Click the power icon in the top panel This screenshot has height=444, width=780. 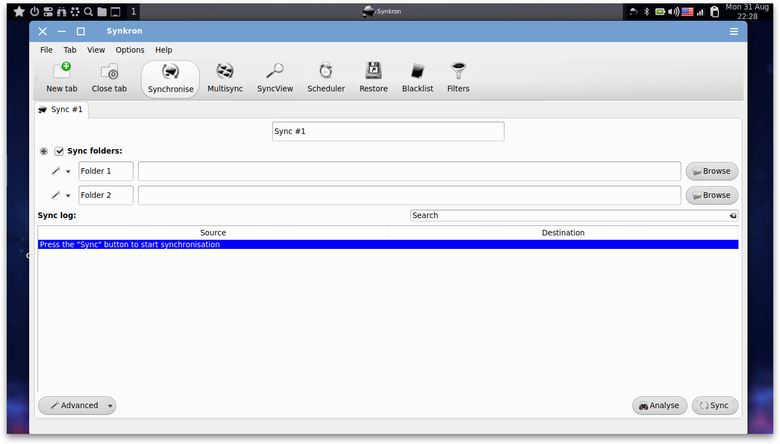tap(34, 11)
